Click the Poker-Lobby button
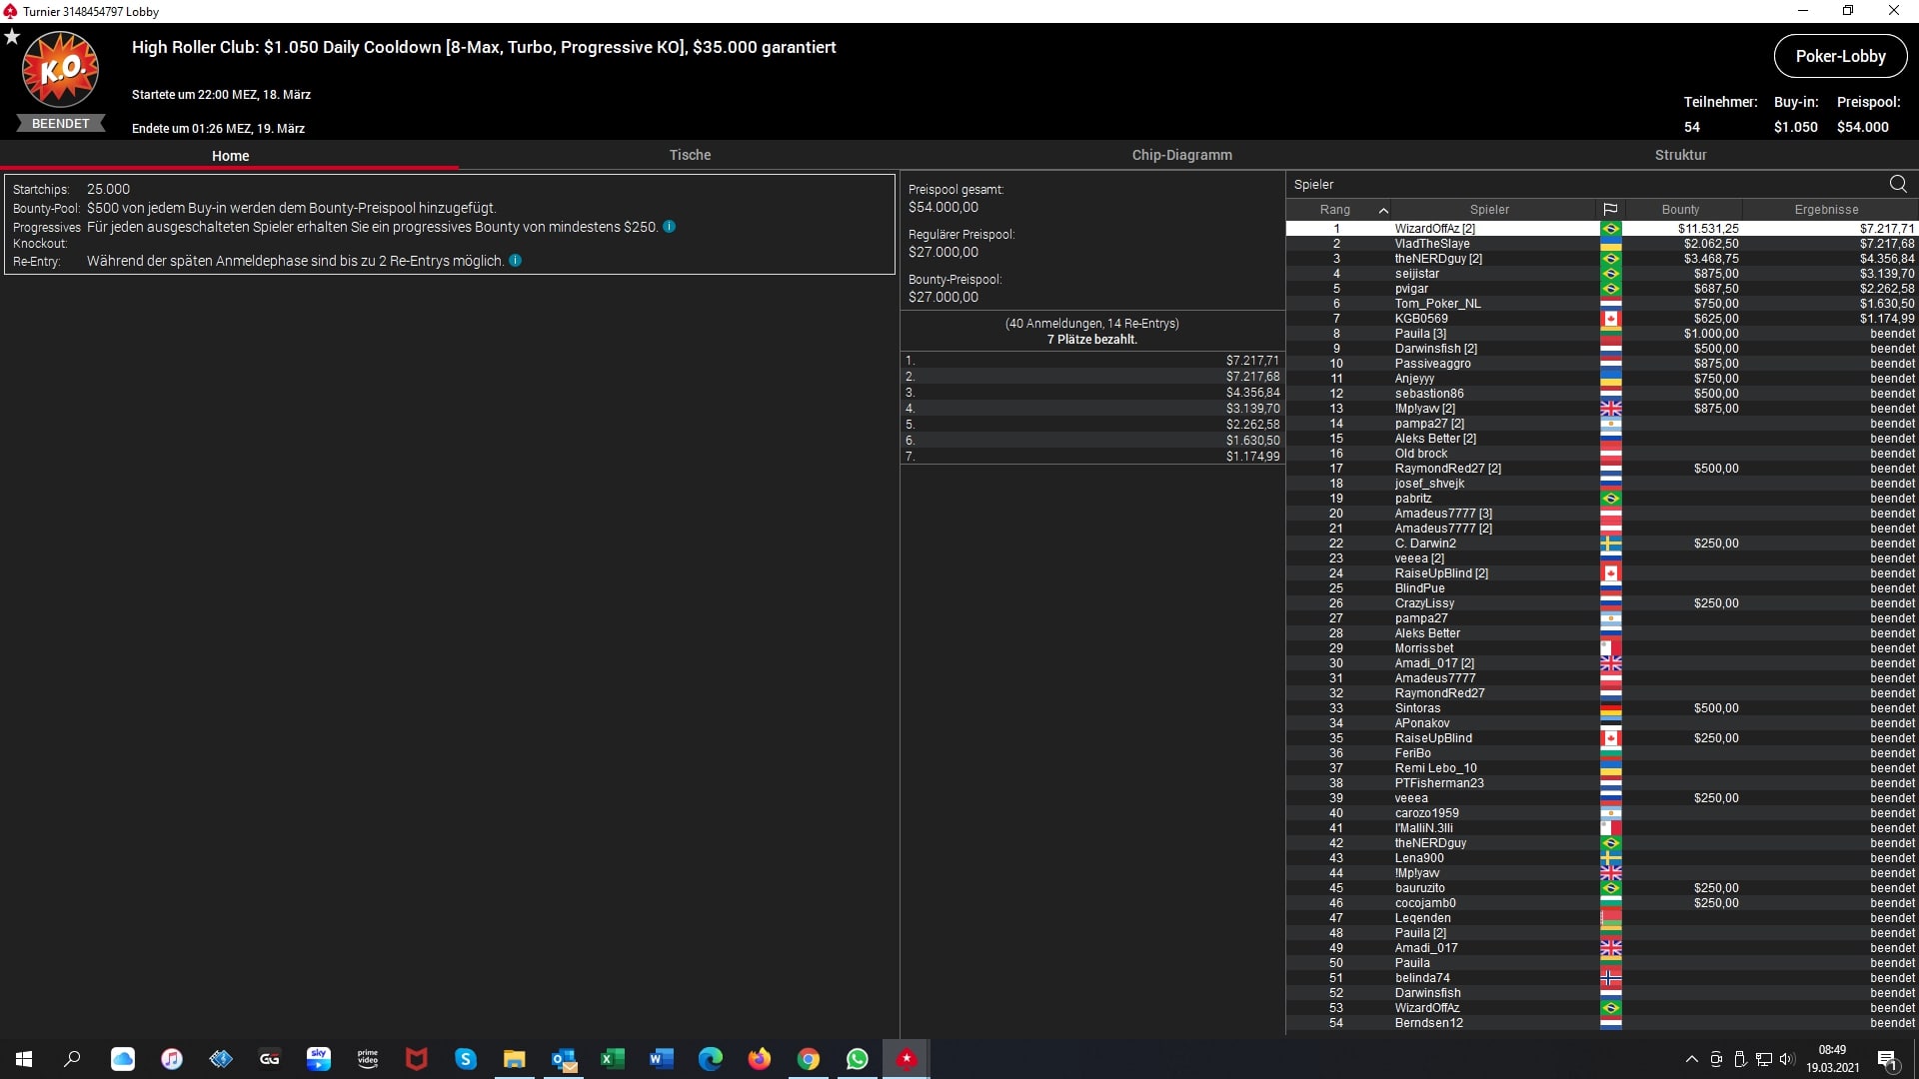This screenshot has width=1919, height=1079. pyautogui.click(x=1840, y=57)
